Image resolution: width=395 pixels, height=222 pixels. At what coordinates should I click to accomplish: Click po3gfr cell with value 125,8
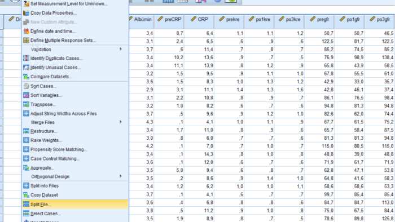(x=380, y=219)
